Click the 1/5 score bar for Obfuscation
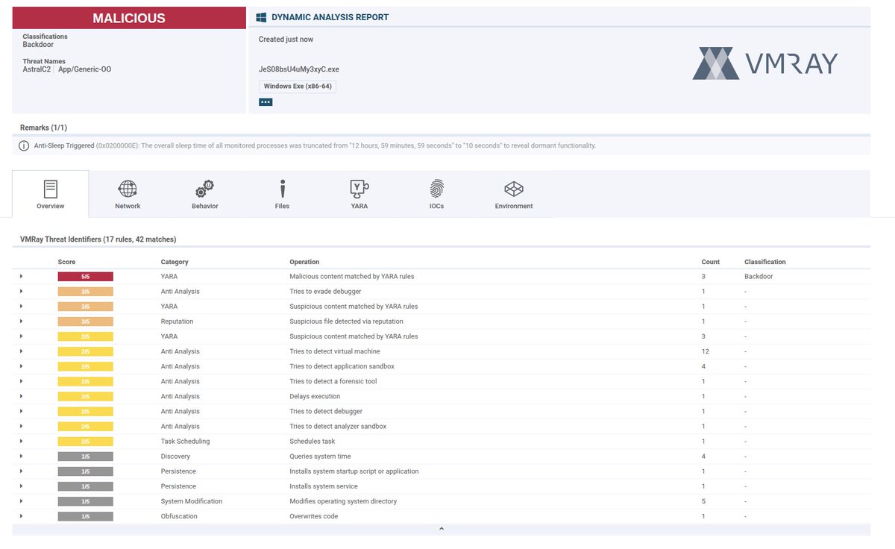 [x=86, y=516]
